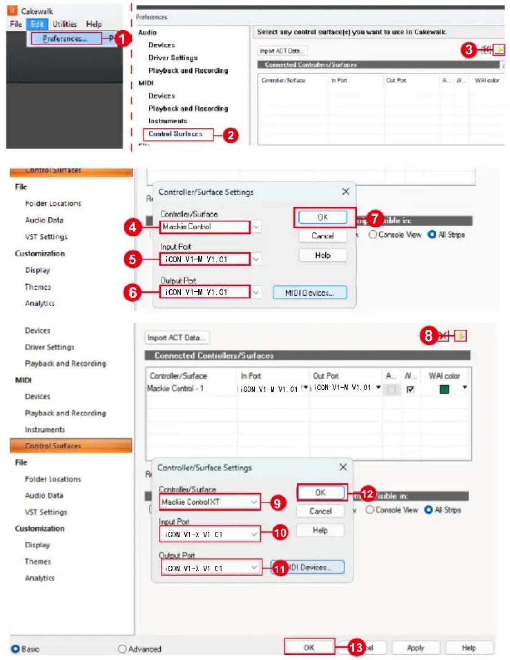Close the settings dialog showing iCON V1-M ports

coord(346,192)
